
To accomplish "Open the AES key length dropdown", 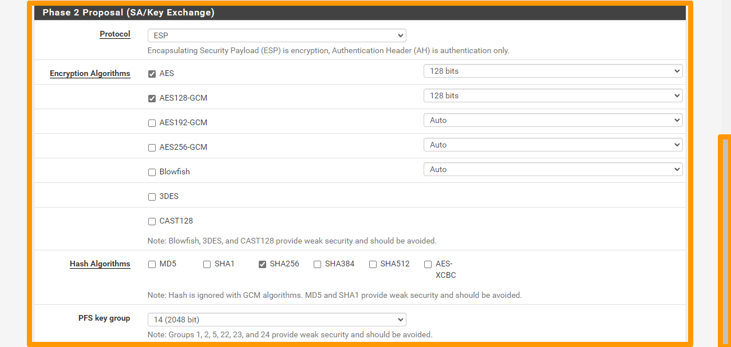I will [x=552, y=71].
